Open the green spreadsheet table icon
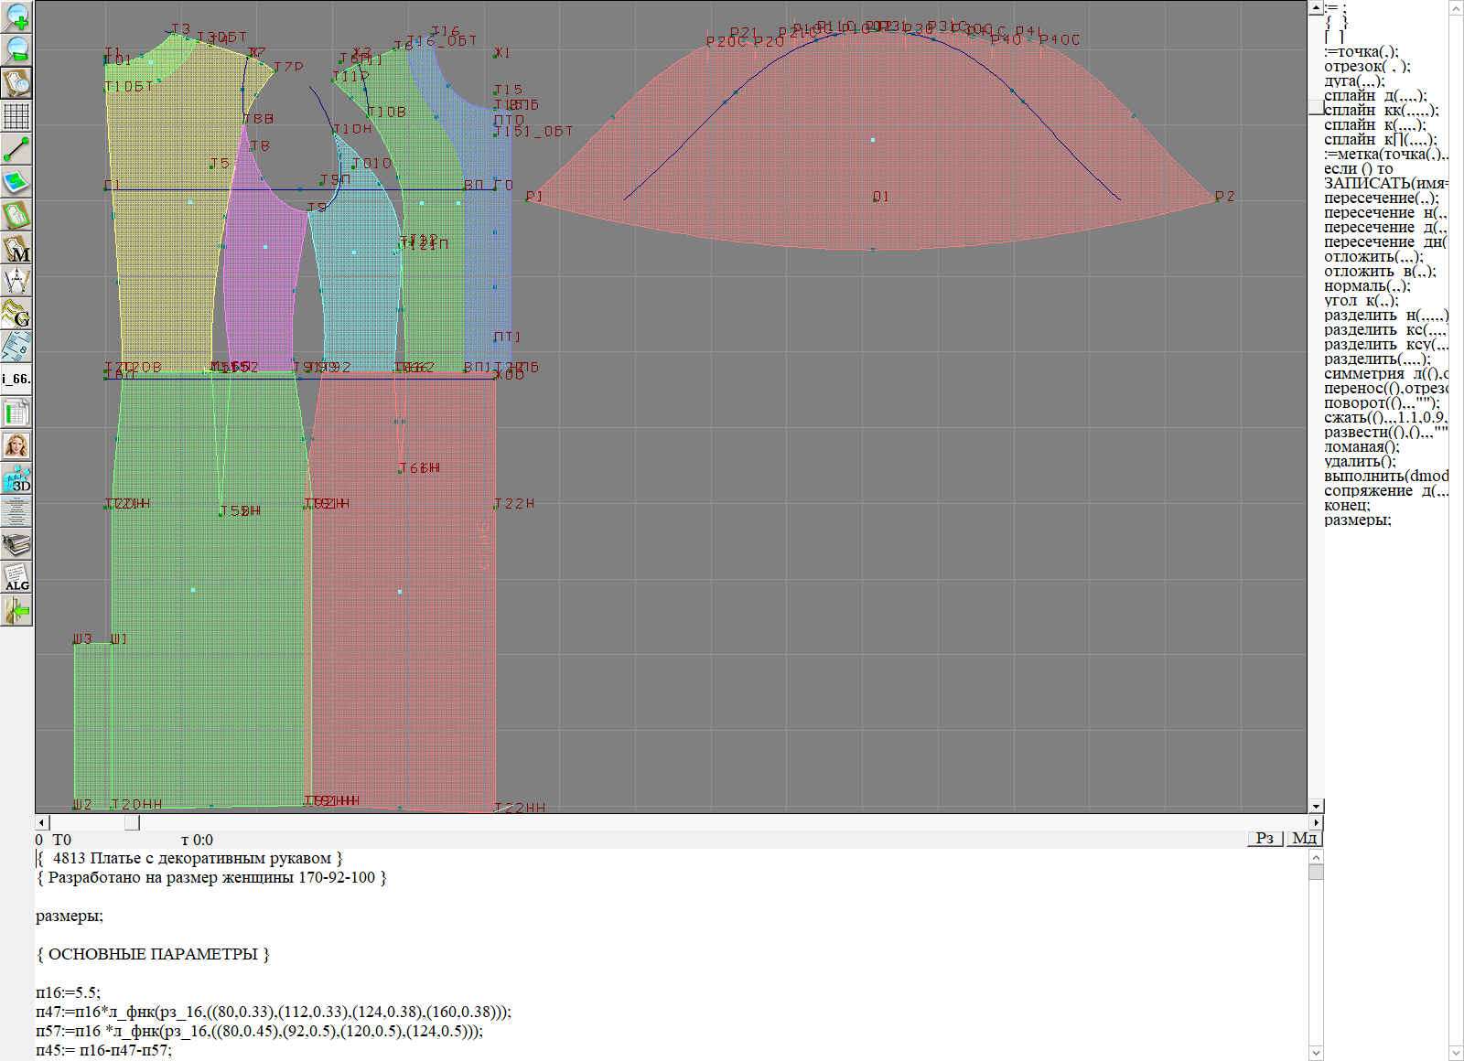Viewport: 1464px width, 1061px height. click(16, 413)
